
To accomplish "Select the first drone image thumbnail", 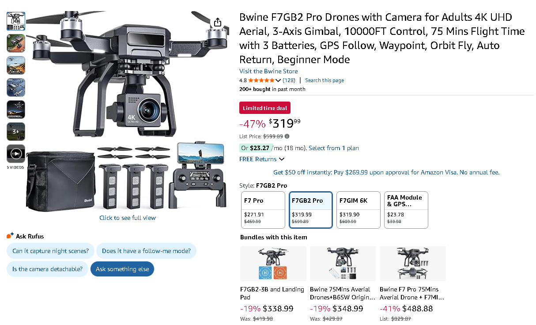I will (16, 21).
